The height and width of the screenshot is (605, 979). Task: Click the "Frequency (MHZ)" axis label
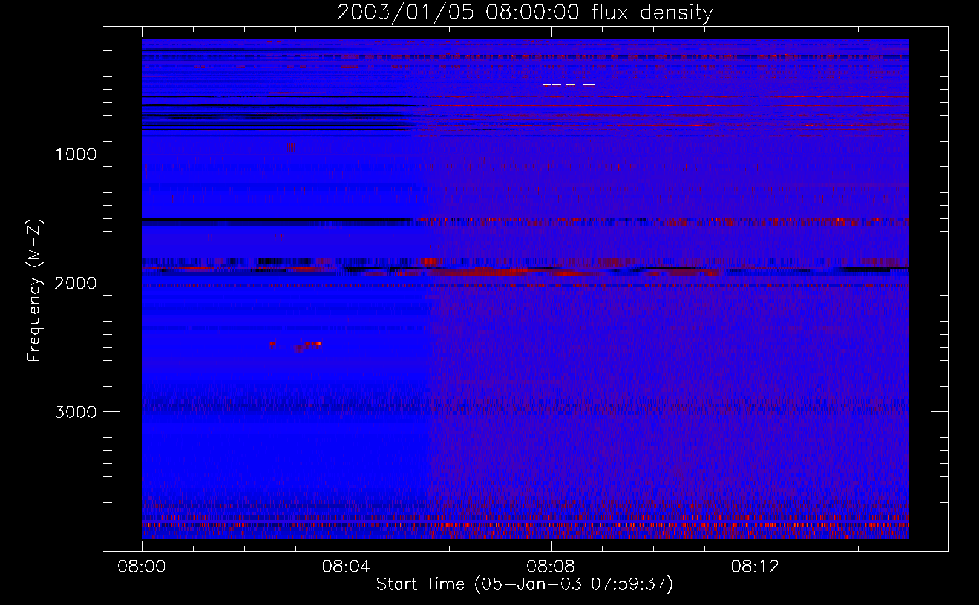tap(34, 290)
